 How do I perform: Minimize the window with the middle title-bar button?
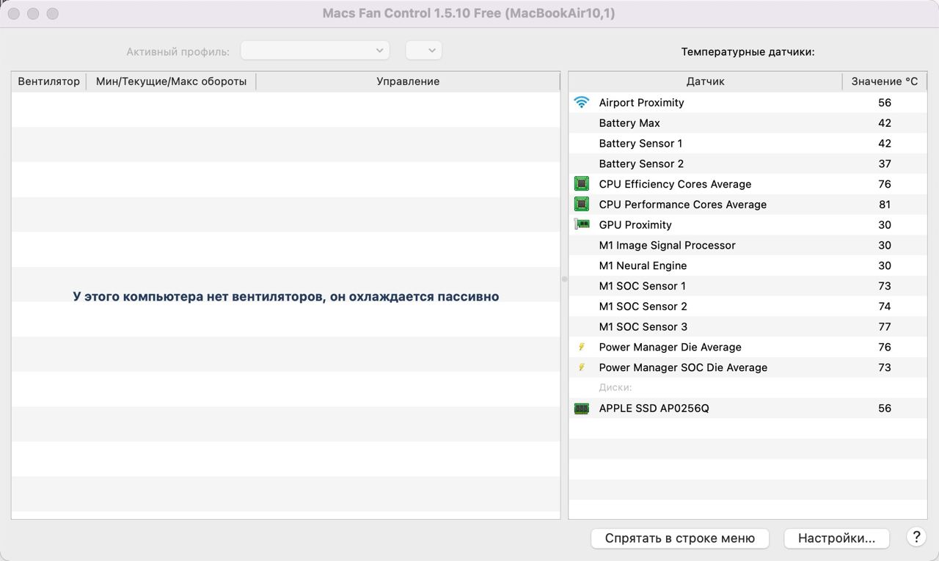33,14
